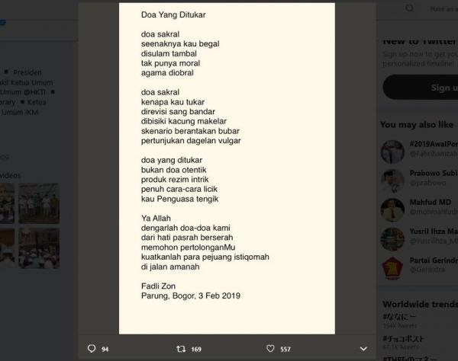Click the search magnifier icon
The width and height of the screenshot is (458, 361).
[409, 8]
